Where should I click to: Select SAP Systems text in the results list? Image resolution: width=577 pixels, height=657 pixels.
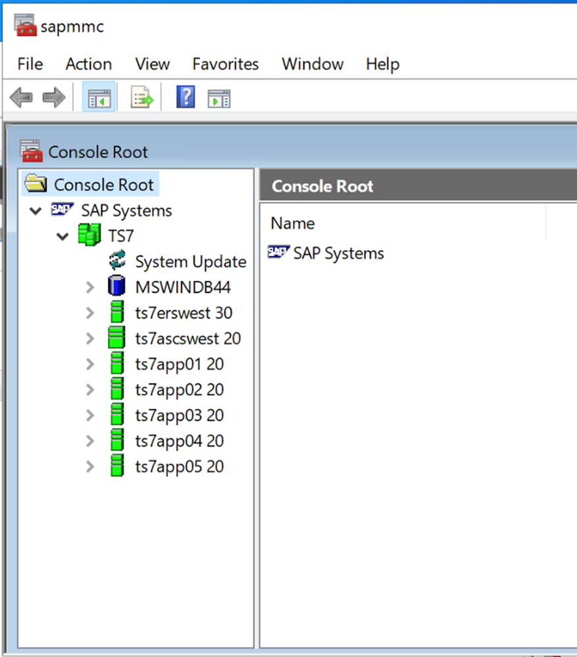click(x=339, y=253)
